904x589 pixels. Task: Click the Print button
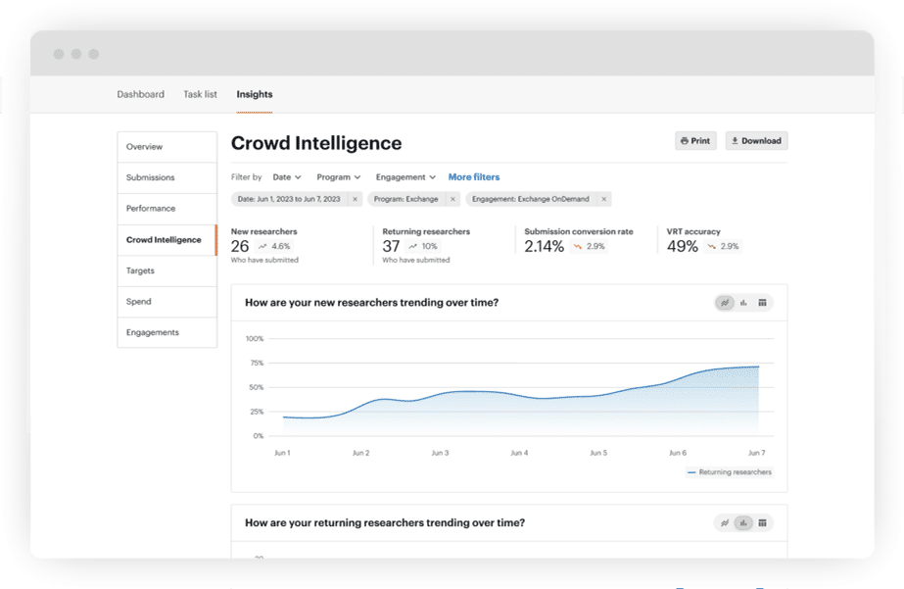(x=695, y=141)
